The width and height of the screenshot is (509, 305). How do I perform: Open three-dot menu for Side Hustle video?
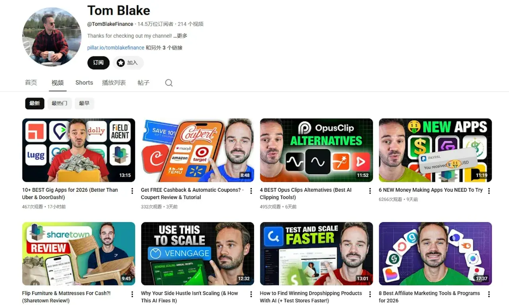(251, 294)
